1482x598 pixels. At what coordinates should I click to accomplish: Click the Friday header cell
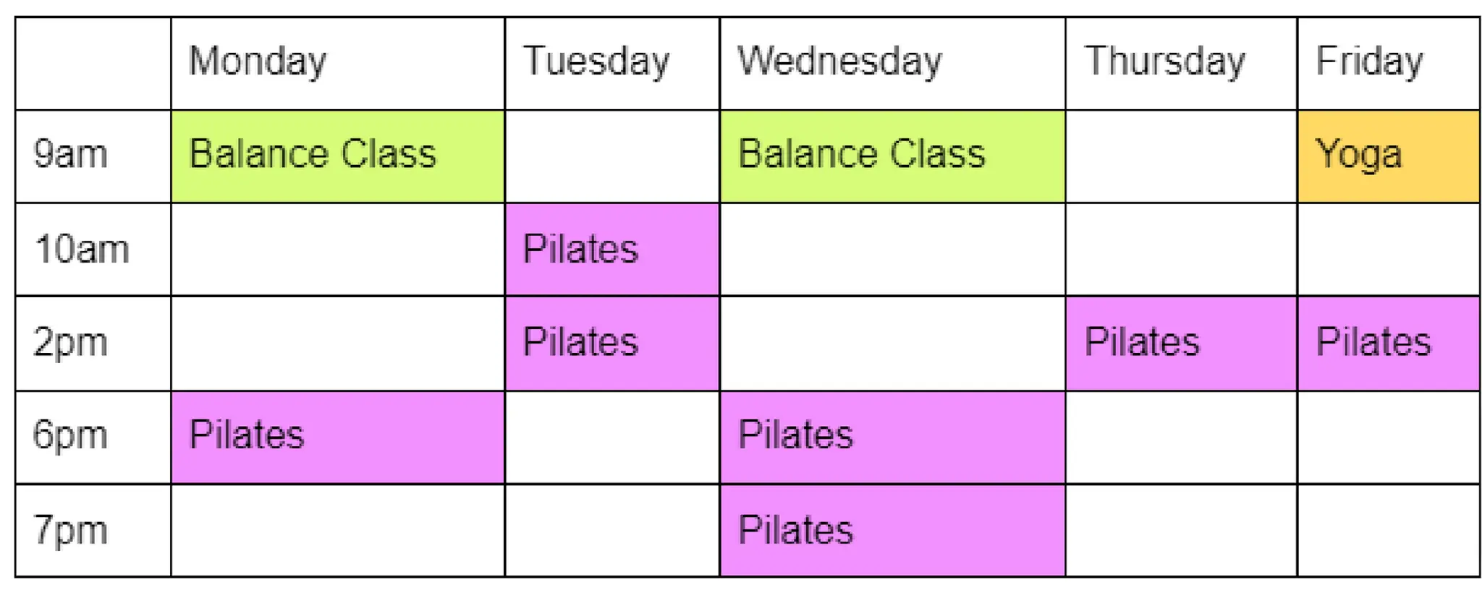coord(1388,64)
